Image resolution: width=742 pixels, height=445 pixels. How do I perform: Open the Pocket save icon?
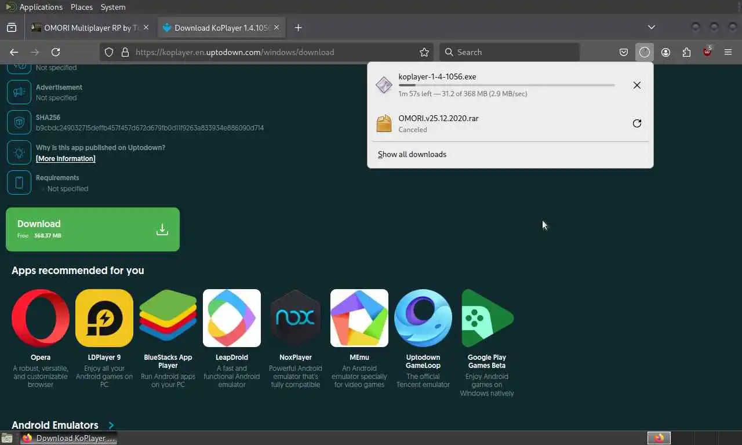tap(624, 52)
